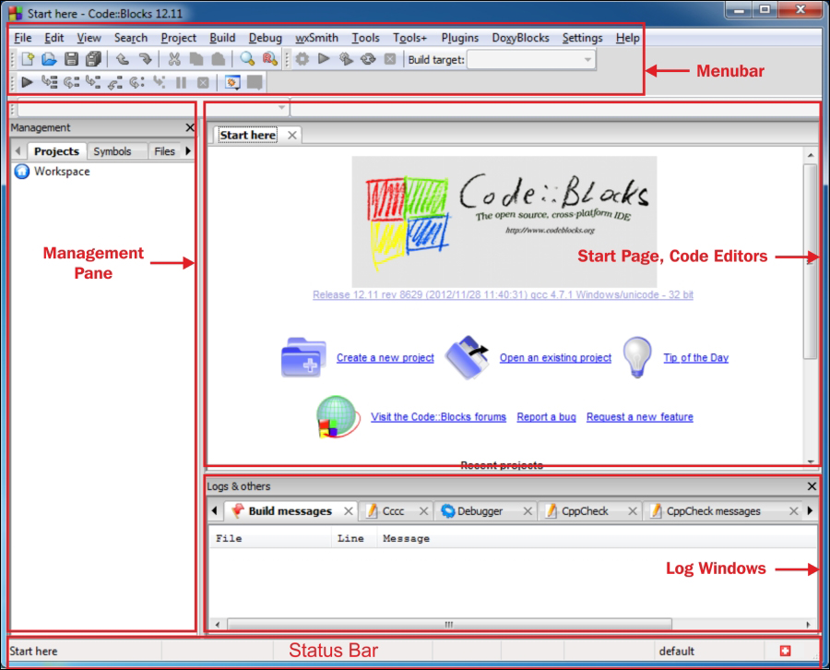
Task: Click the Start page vertical scrollbar
Action: 811,262
